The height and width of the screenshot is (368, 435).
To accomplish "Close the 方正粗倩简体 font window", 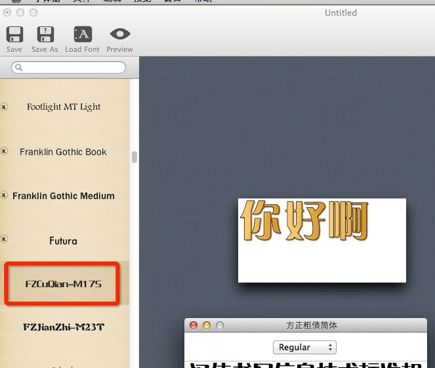I will [194, 325].
